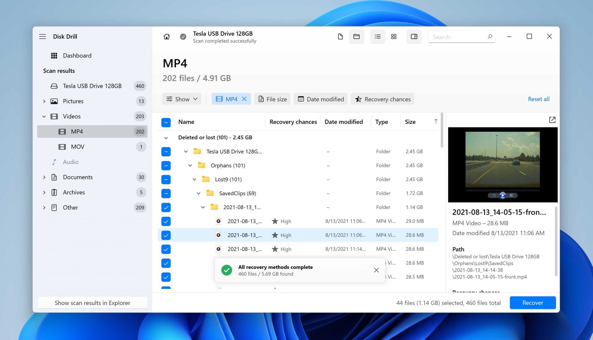This screenshot has height=340, width=593.
Task: Open the MOV category in the sidebar
Action: click(78, 147)
